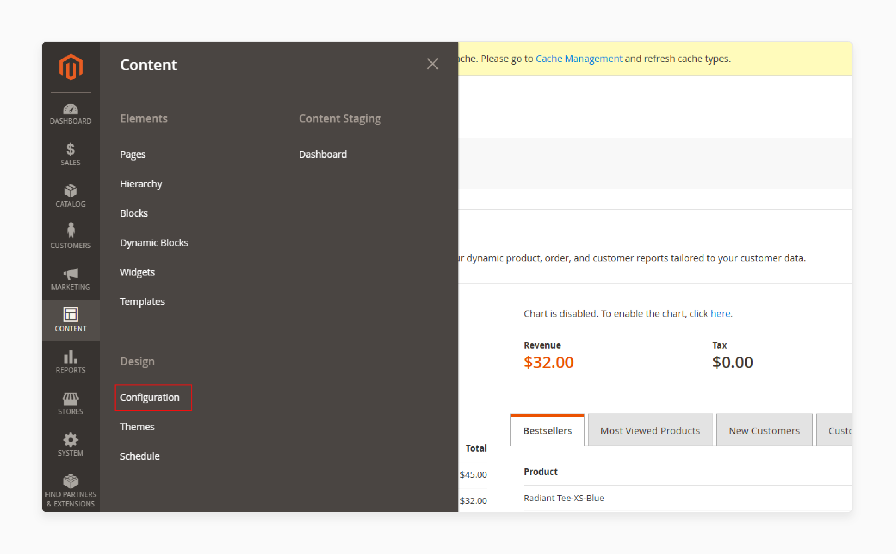
Task: Open Widgets menu item
Action: tap(138, 272)
